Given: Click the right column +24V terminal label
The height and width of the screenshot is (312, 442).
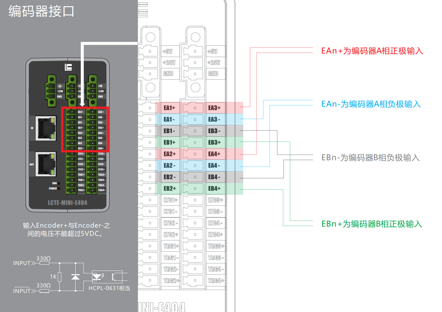Looking at the screenshot, I should pos(214,62).
